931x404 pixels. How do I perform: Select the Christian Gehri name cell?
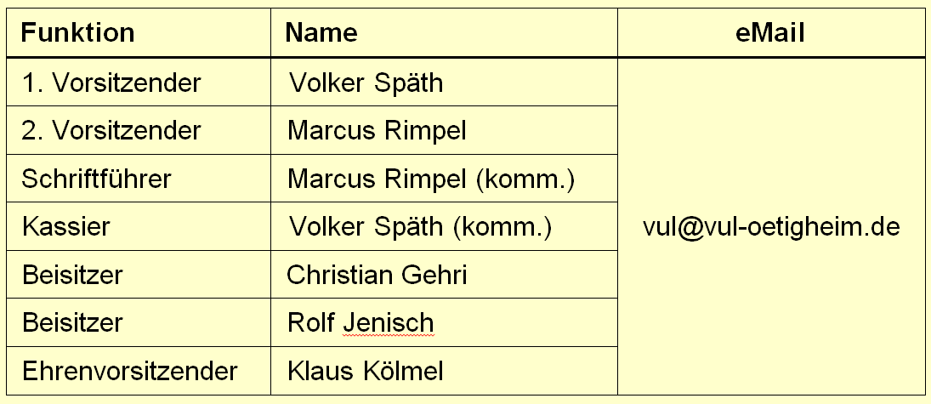pos(377,275)
